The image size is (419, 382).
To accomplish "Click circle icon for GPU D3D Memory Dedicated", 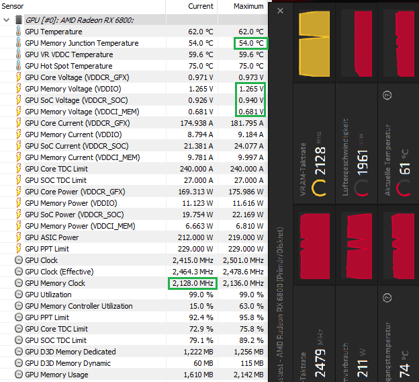I will tap(19, 352).
